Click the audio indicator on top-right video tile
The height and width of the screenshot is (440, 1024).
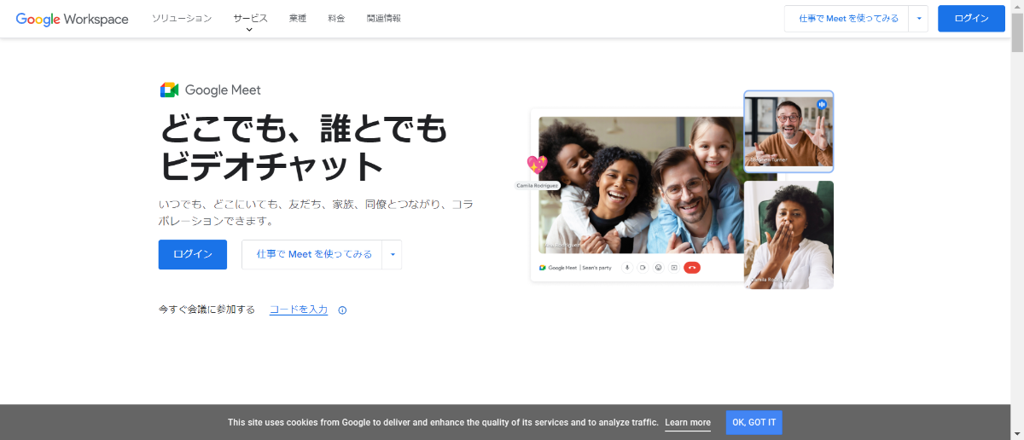[x=822, y=104]
